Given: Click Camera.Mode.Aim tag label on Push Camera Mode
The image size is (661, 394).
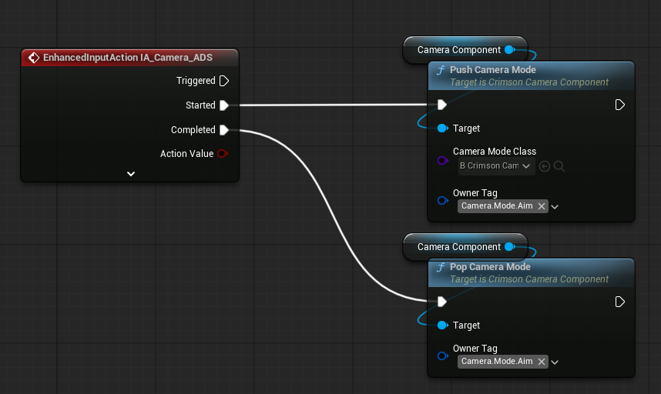Looking at the screenshot, I should click(x=497, y=205).
